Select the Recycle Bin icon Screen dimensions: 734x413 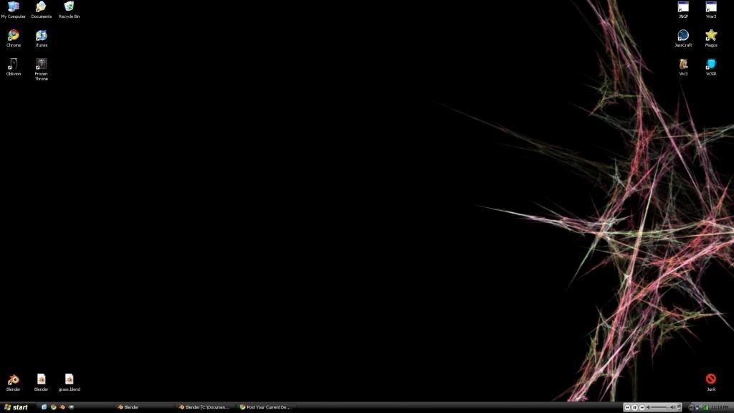pos(69,10)
